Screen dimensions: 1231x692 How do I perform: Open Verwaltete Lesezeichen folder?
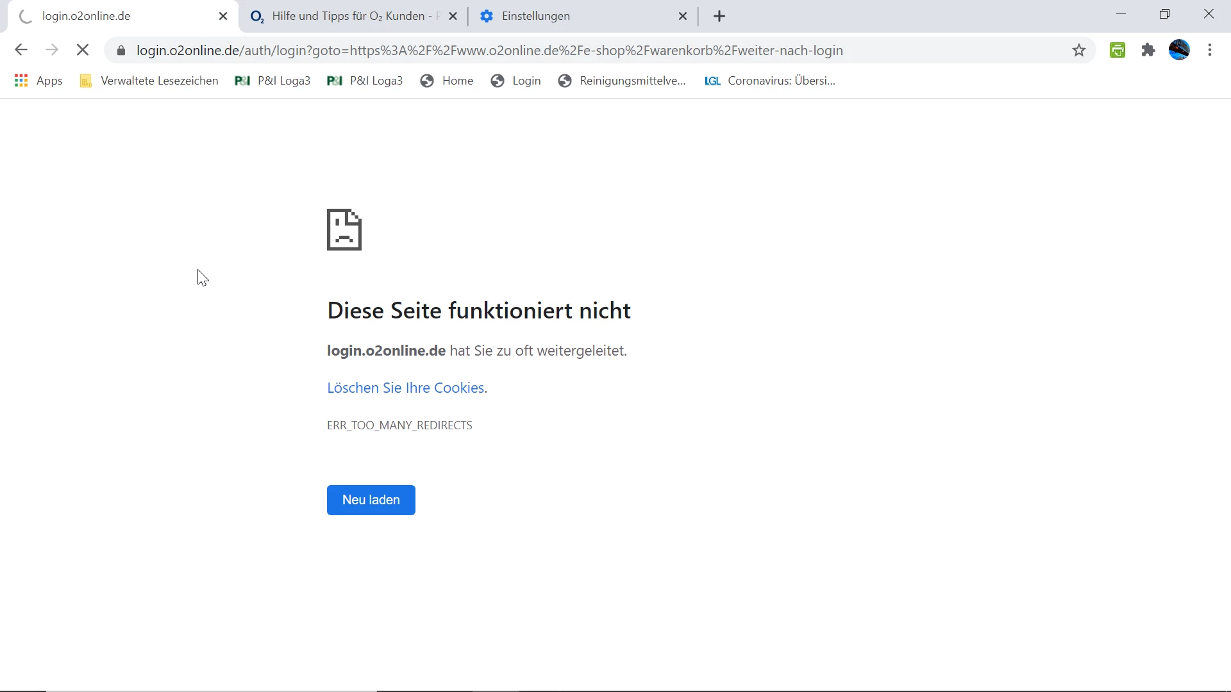[149, 81]
